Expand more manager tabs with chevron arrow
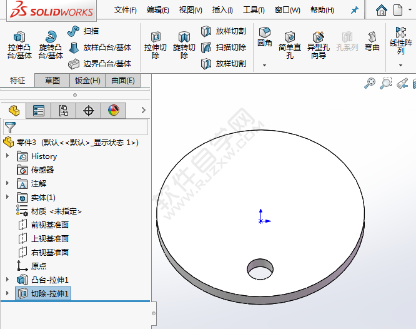The image size is (416, 329). [x=144, y=110]
